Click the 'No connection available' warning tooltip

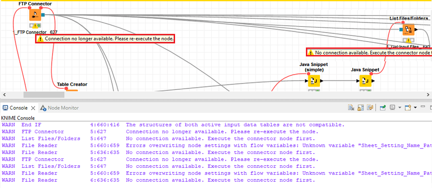coord(369,52)
